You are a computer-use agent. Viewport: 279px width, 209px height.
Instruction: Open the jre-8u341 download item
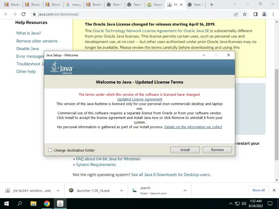tap(28, 190)
